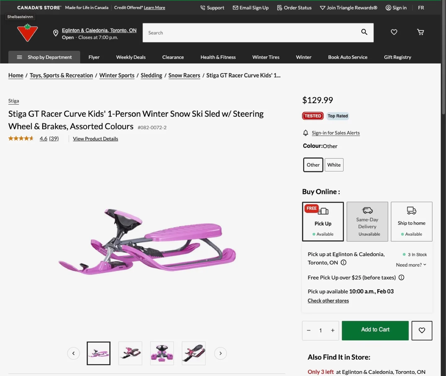Click info icon next to Free Pick Up
Image resolution: width=446 pixels, height=376 pixels.
coord(401,278)
